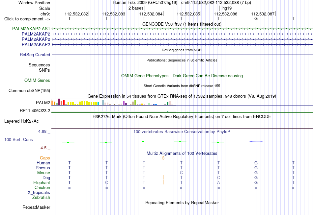This screenshot has width=313, height=215.
Task: Click the orange insertion bar in Dog row
Action: (x=163, y=177)
